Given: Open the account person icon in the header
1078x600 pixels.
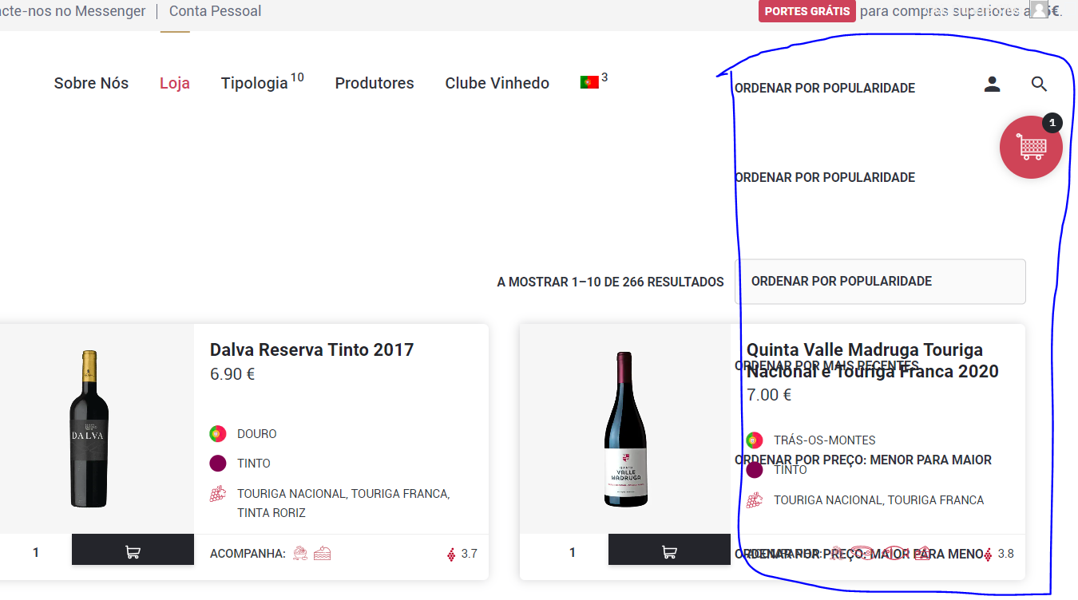Looking at the screenshot, I should 992,84.
